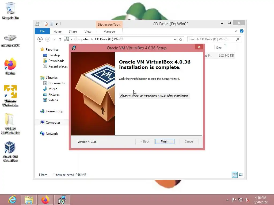The width and height of the screenshot is (274, 205).
Task: Click the Back button in VirtualBox Setup
Action: tap(145, 141)
